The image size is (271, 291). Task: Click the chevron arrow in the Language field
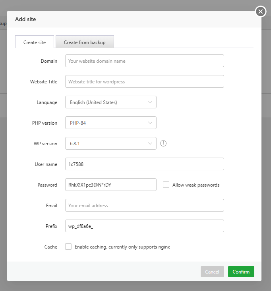coord(150,102)
